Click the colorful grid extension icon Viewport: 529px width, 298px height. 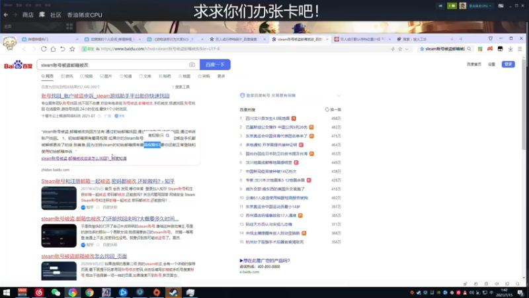click(480, 49)
